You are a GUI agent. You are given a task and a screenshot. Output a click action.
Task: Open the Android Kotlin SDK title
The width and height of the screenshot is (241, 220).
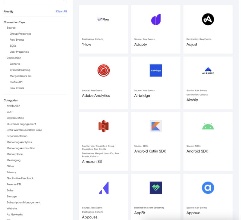click(x=150, y=151)
